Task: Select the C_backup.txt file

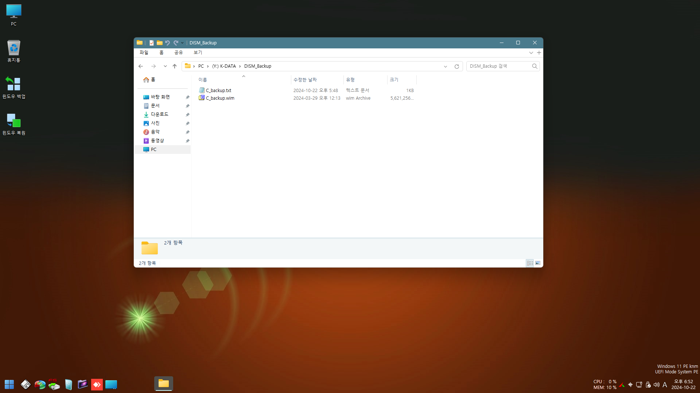Action: [x=219, y=91]
